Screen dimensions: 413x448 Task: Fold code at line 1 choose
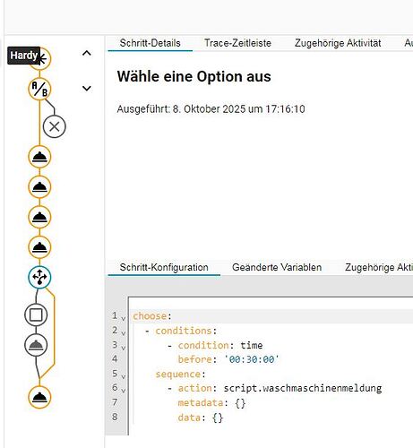pos(124,318)
